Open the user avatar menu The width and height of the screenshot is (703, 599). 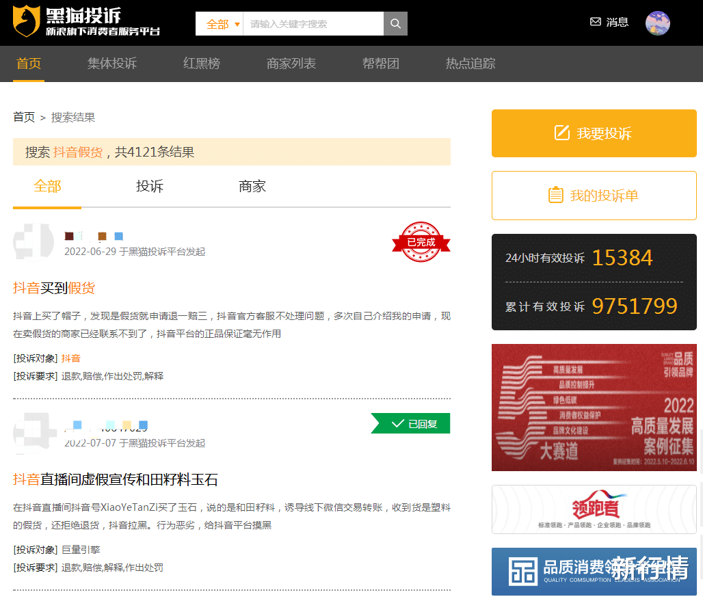[x=657, y=23]
